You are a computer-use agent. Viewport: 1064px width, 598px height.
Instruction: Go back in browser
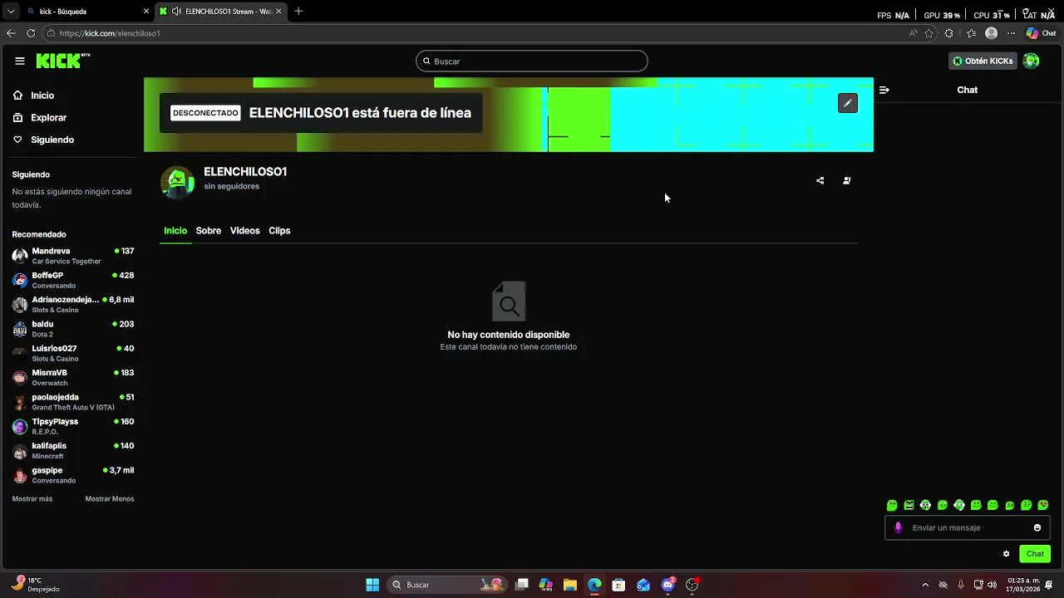click(x=11, y=33)
